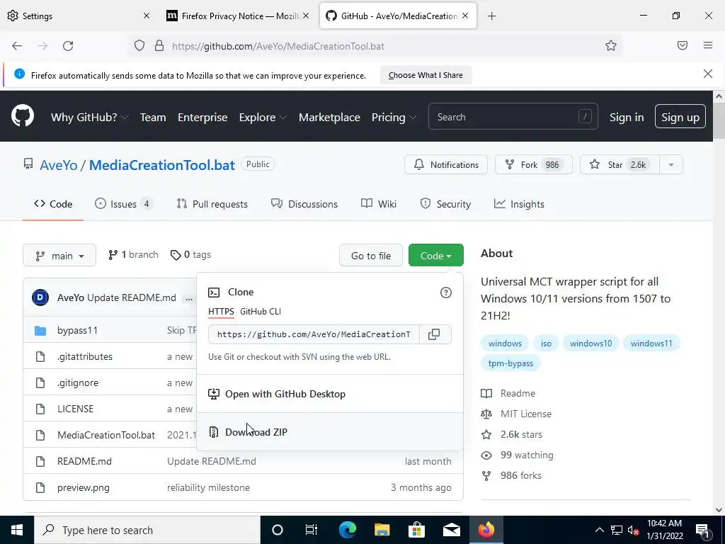Expand commit message ellipsis button
725x544 pixels.
(188, 298)
